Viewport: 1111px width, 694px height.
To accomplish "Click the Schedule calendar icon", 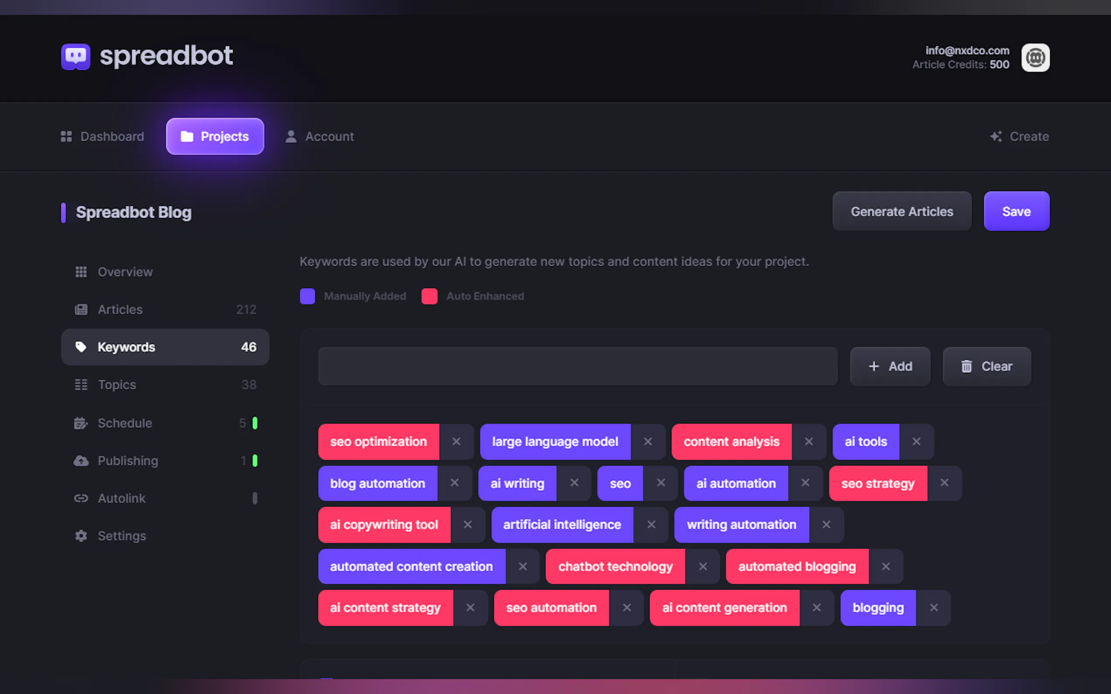I will [81, 423].
